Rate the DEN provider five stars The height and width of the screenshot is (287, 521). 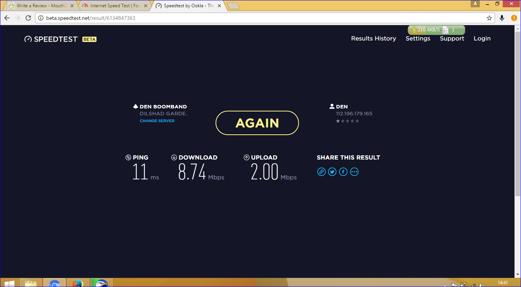357,121
